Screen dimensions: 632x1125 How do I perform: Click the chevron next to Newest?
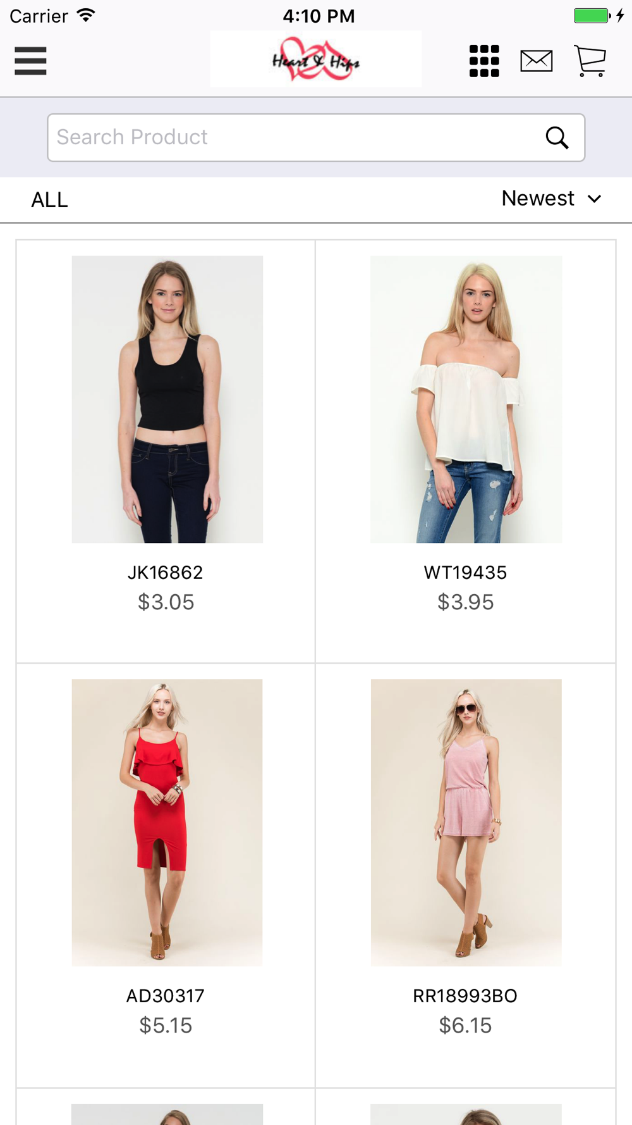pos(594,199)
